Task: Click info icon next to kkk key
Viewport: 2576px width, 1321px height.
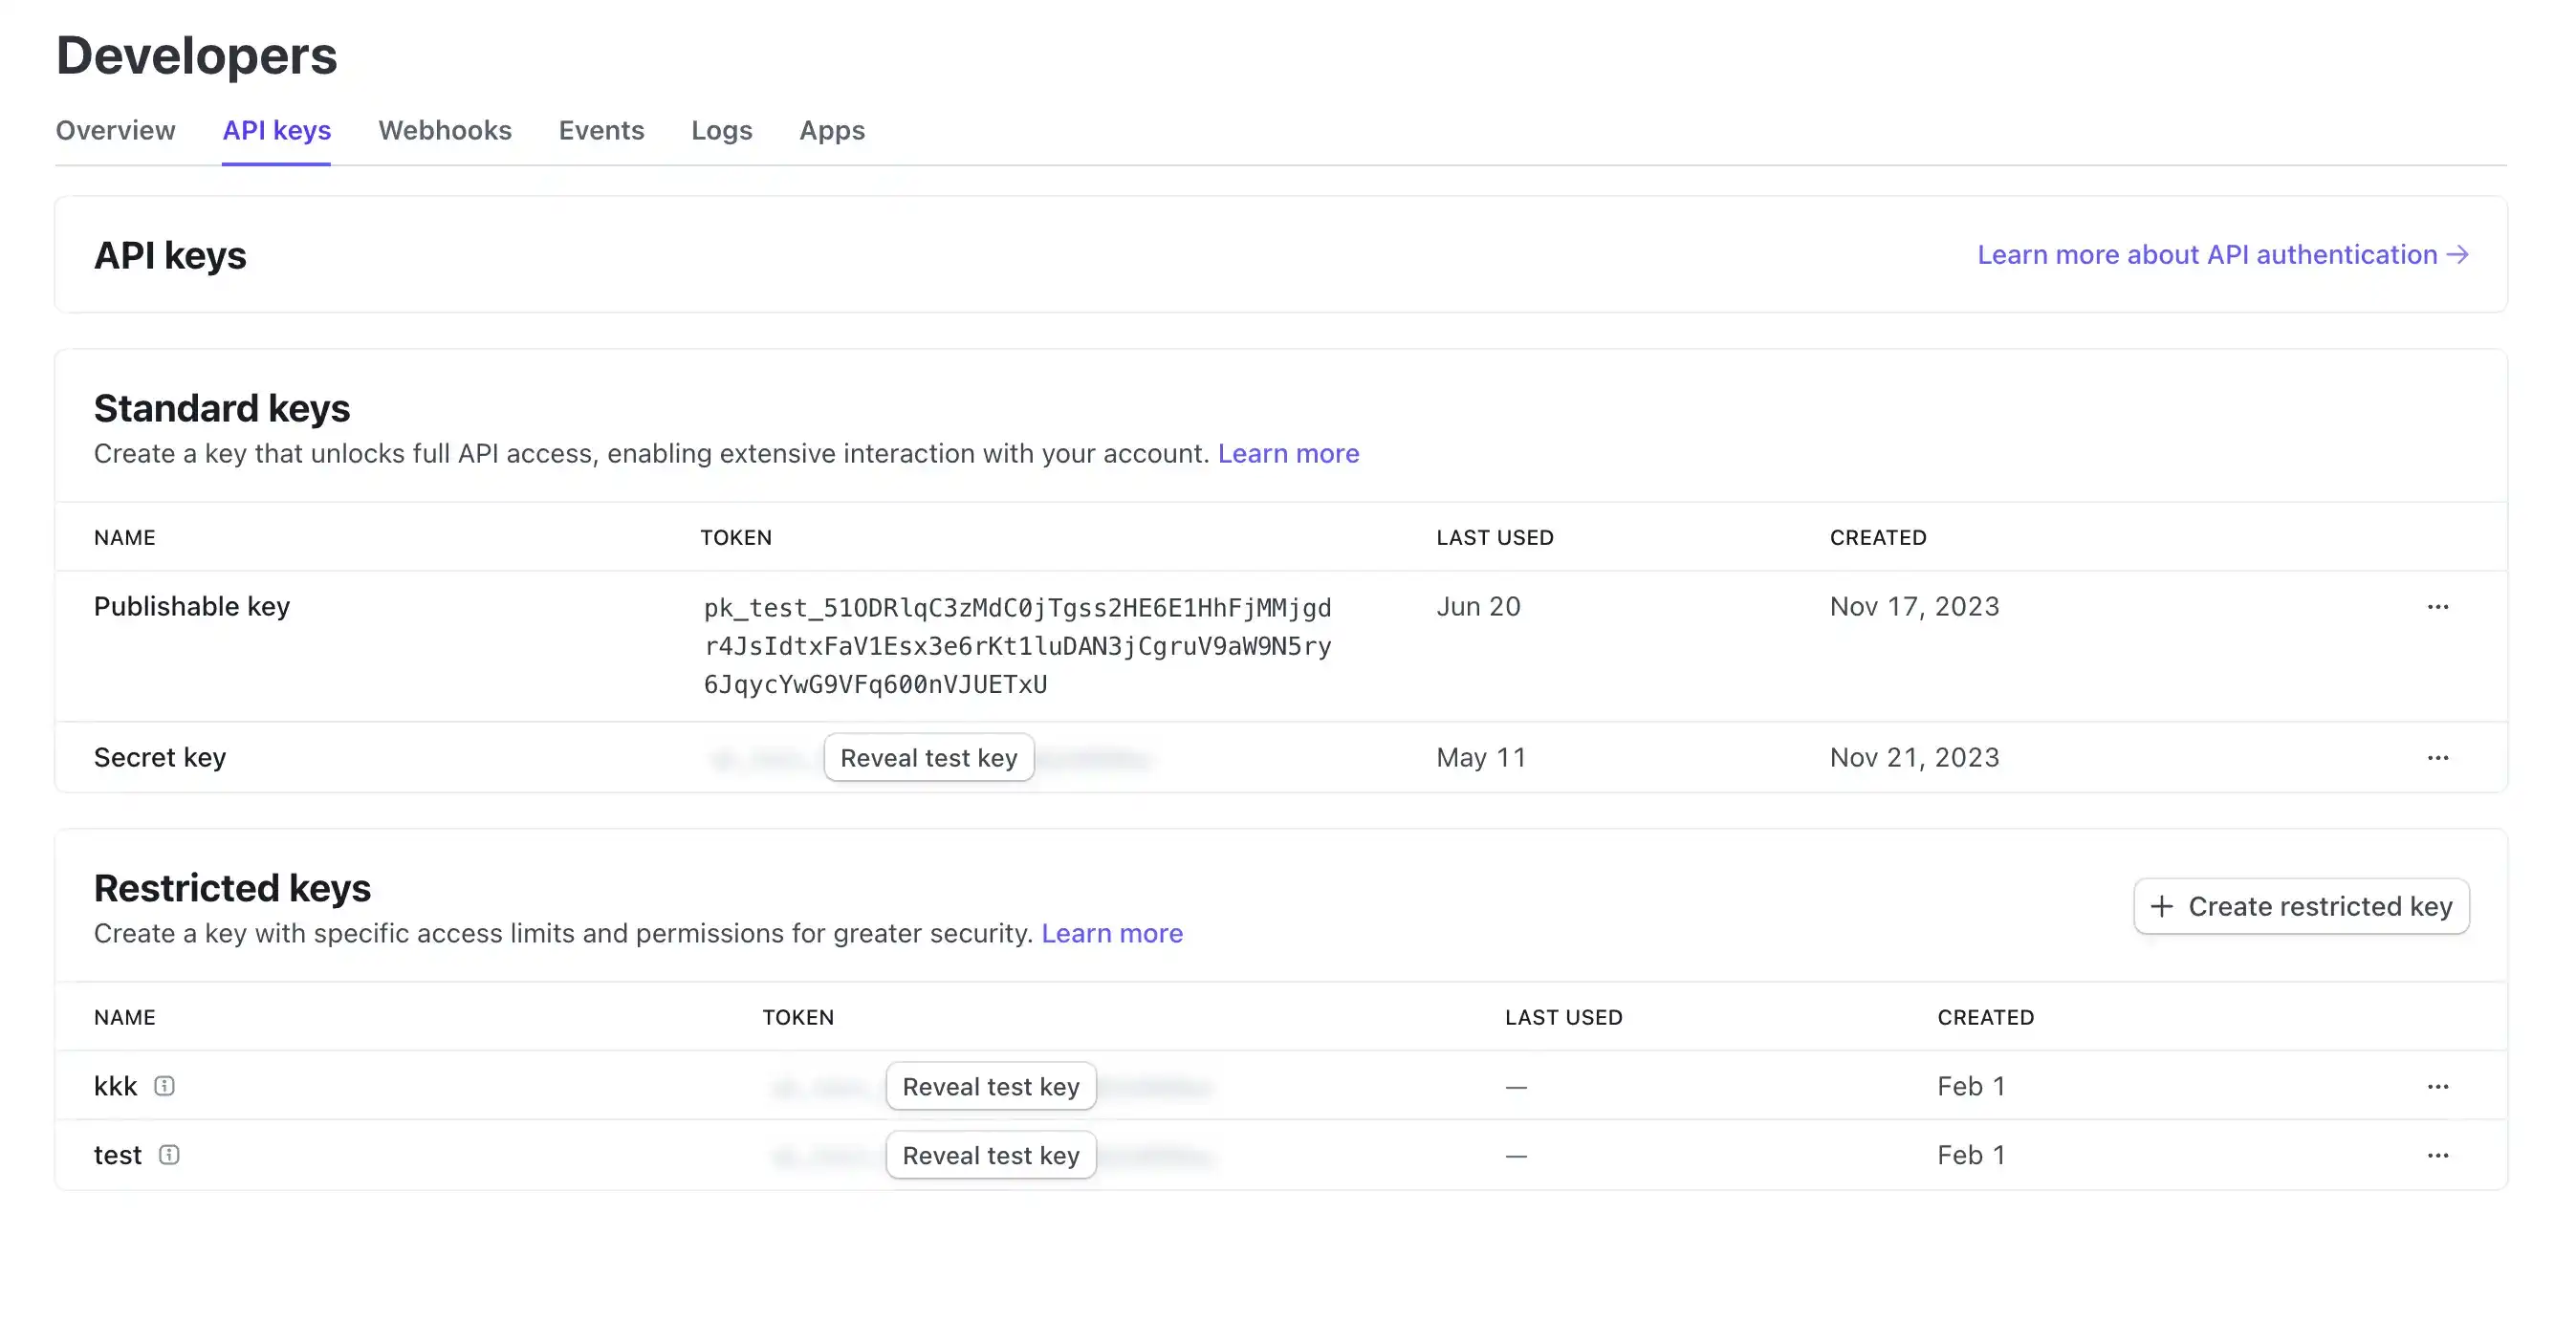Action: pyautogui.click(x=165, y=1086)
